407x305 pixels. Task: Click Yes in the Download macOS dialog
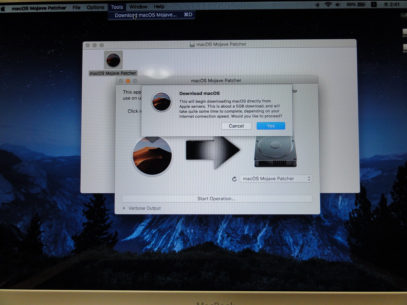271,126
